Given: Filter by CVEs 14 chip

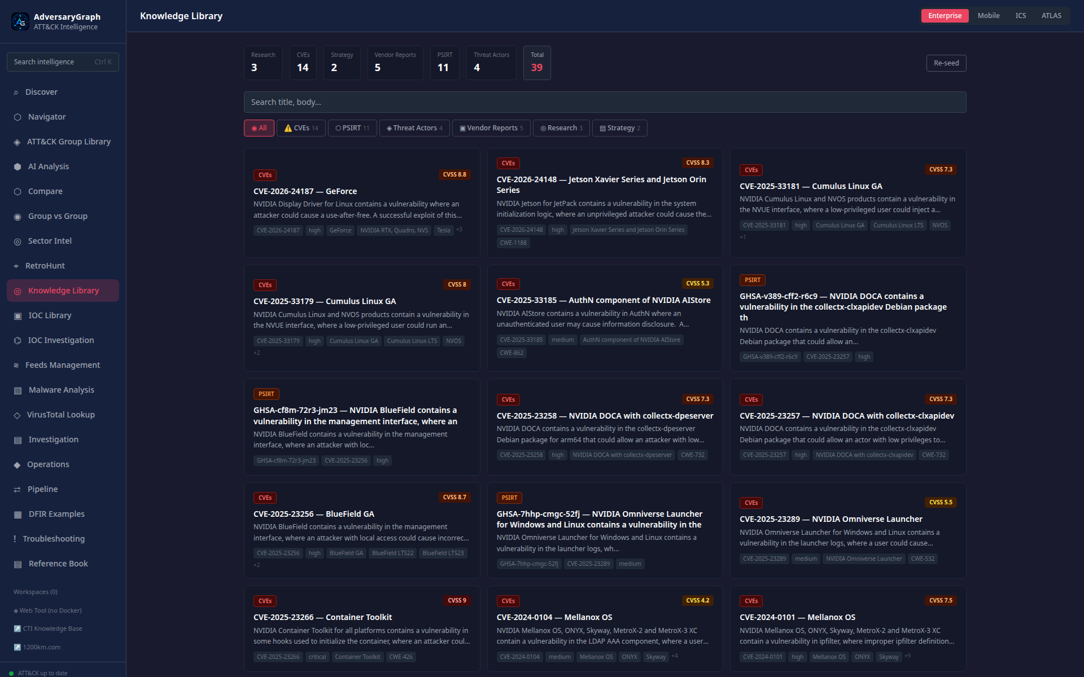Looking at the screenshot, I should pos(301,128).
